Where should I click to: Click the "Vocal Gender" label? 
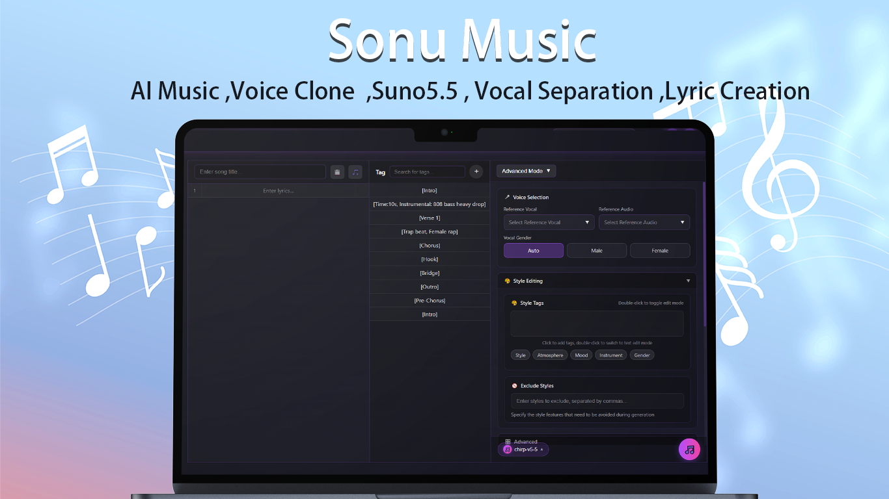pyautogui.click(x=517, y=238)
